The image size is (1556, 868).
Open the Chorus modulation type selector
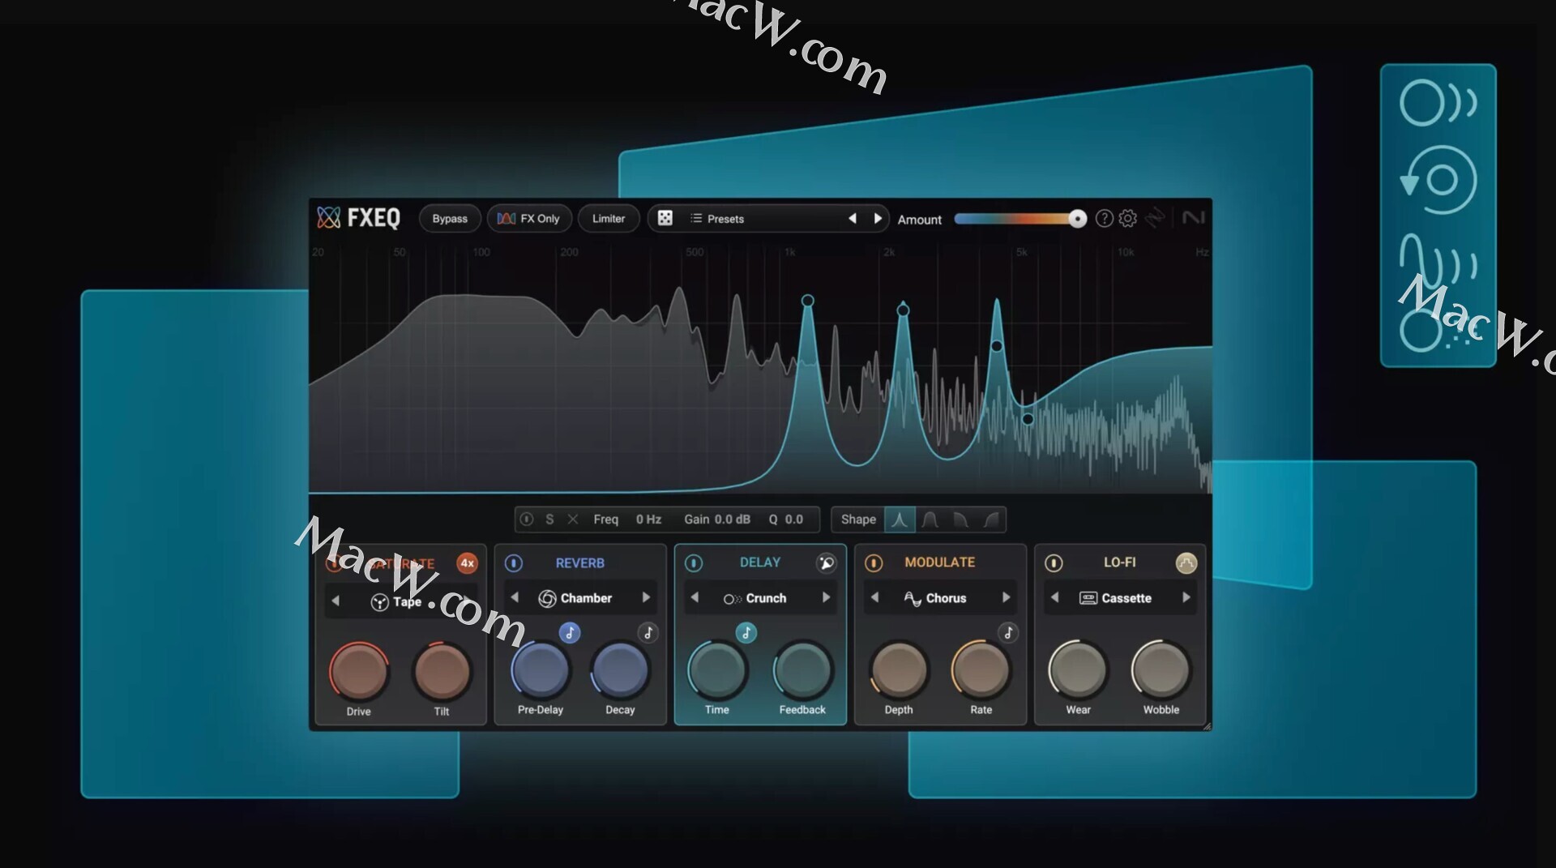pos(935,598)
